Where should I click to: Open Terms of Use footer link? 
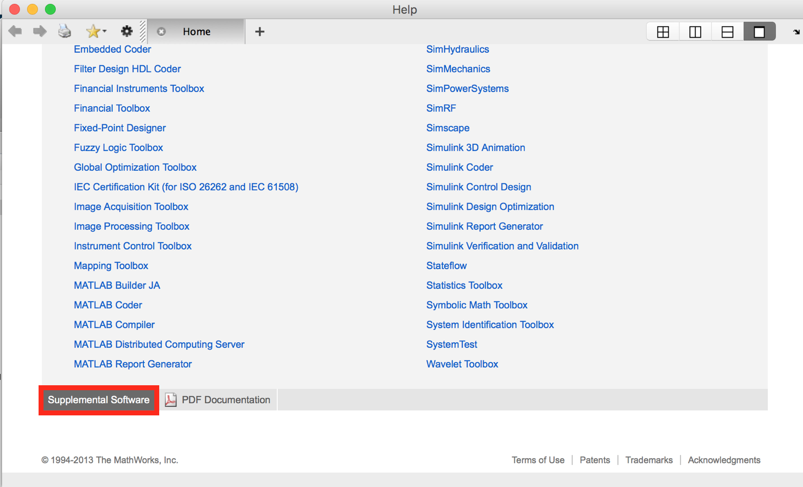point(538,460)
